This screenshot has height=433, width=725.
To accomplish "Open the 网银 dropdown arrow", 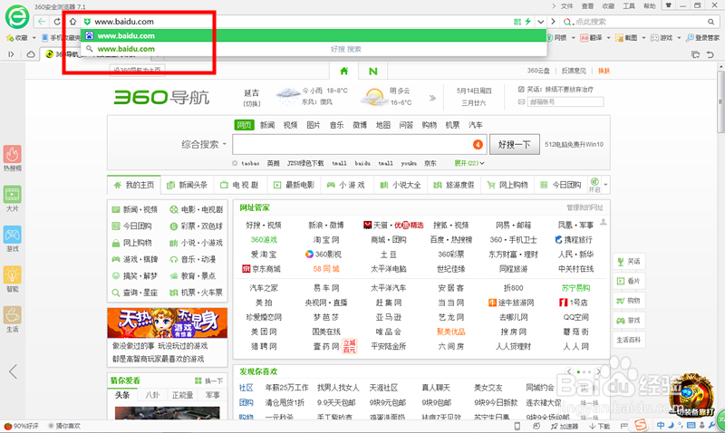I will tap(574, 38).
